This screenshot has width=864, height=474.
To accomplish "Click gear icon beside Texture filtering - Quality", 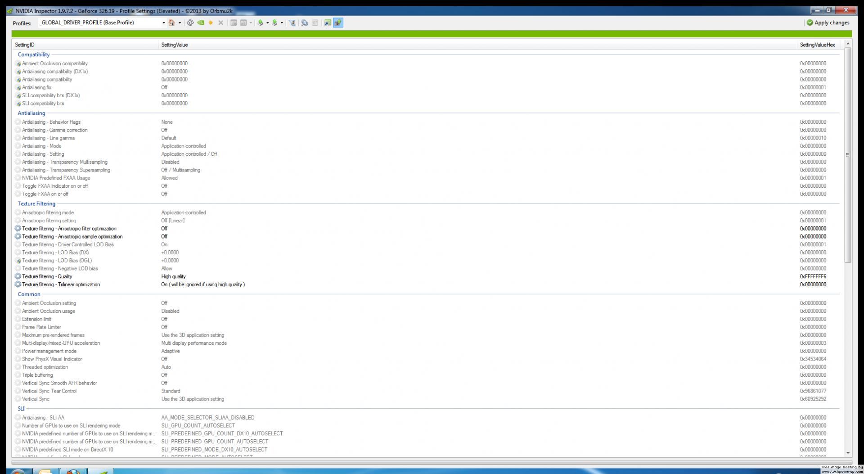I will [x=18, y=276].
